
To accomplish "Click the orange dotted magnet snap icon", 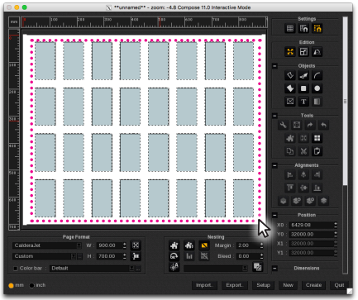I will (317, 28).
